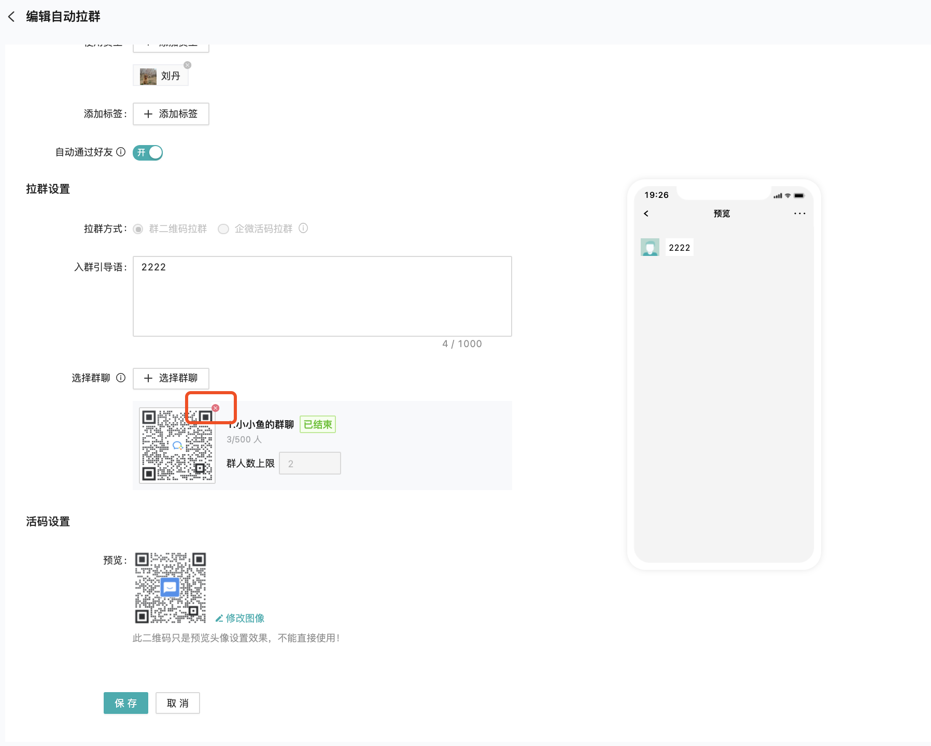Click the phone preview signal status icons

tap(788, 195)
